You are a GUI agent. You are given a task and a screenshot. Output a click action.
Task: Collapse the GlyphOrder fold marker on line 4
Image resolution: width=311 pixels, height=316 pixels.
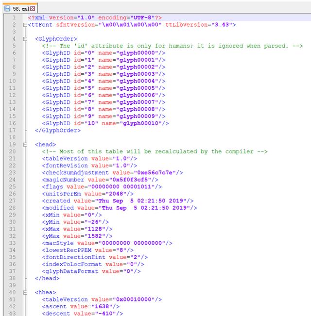coord(25,39)
